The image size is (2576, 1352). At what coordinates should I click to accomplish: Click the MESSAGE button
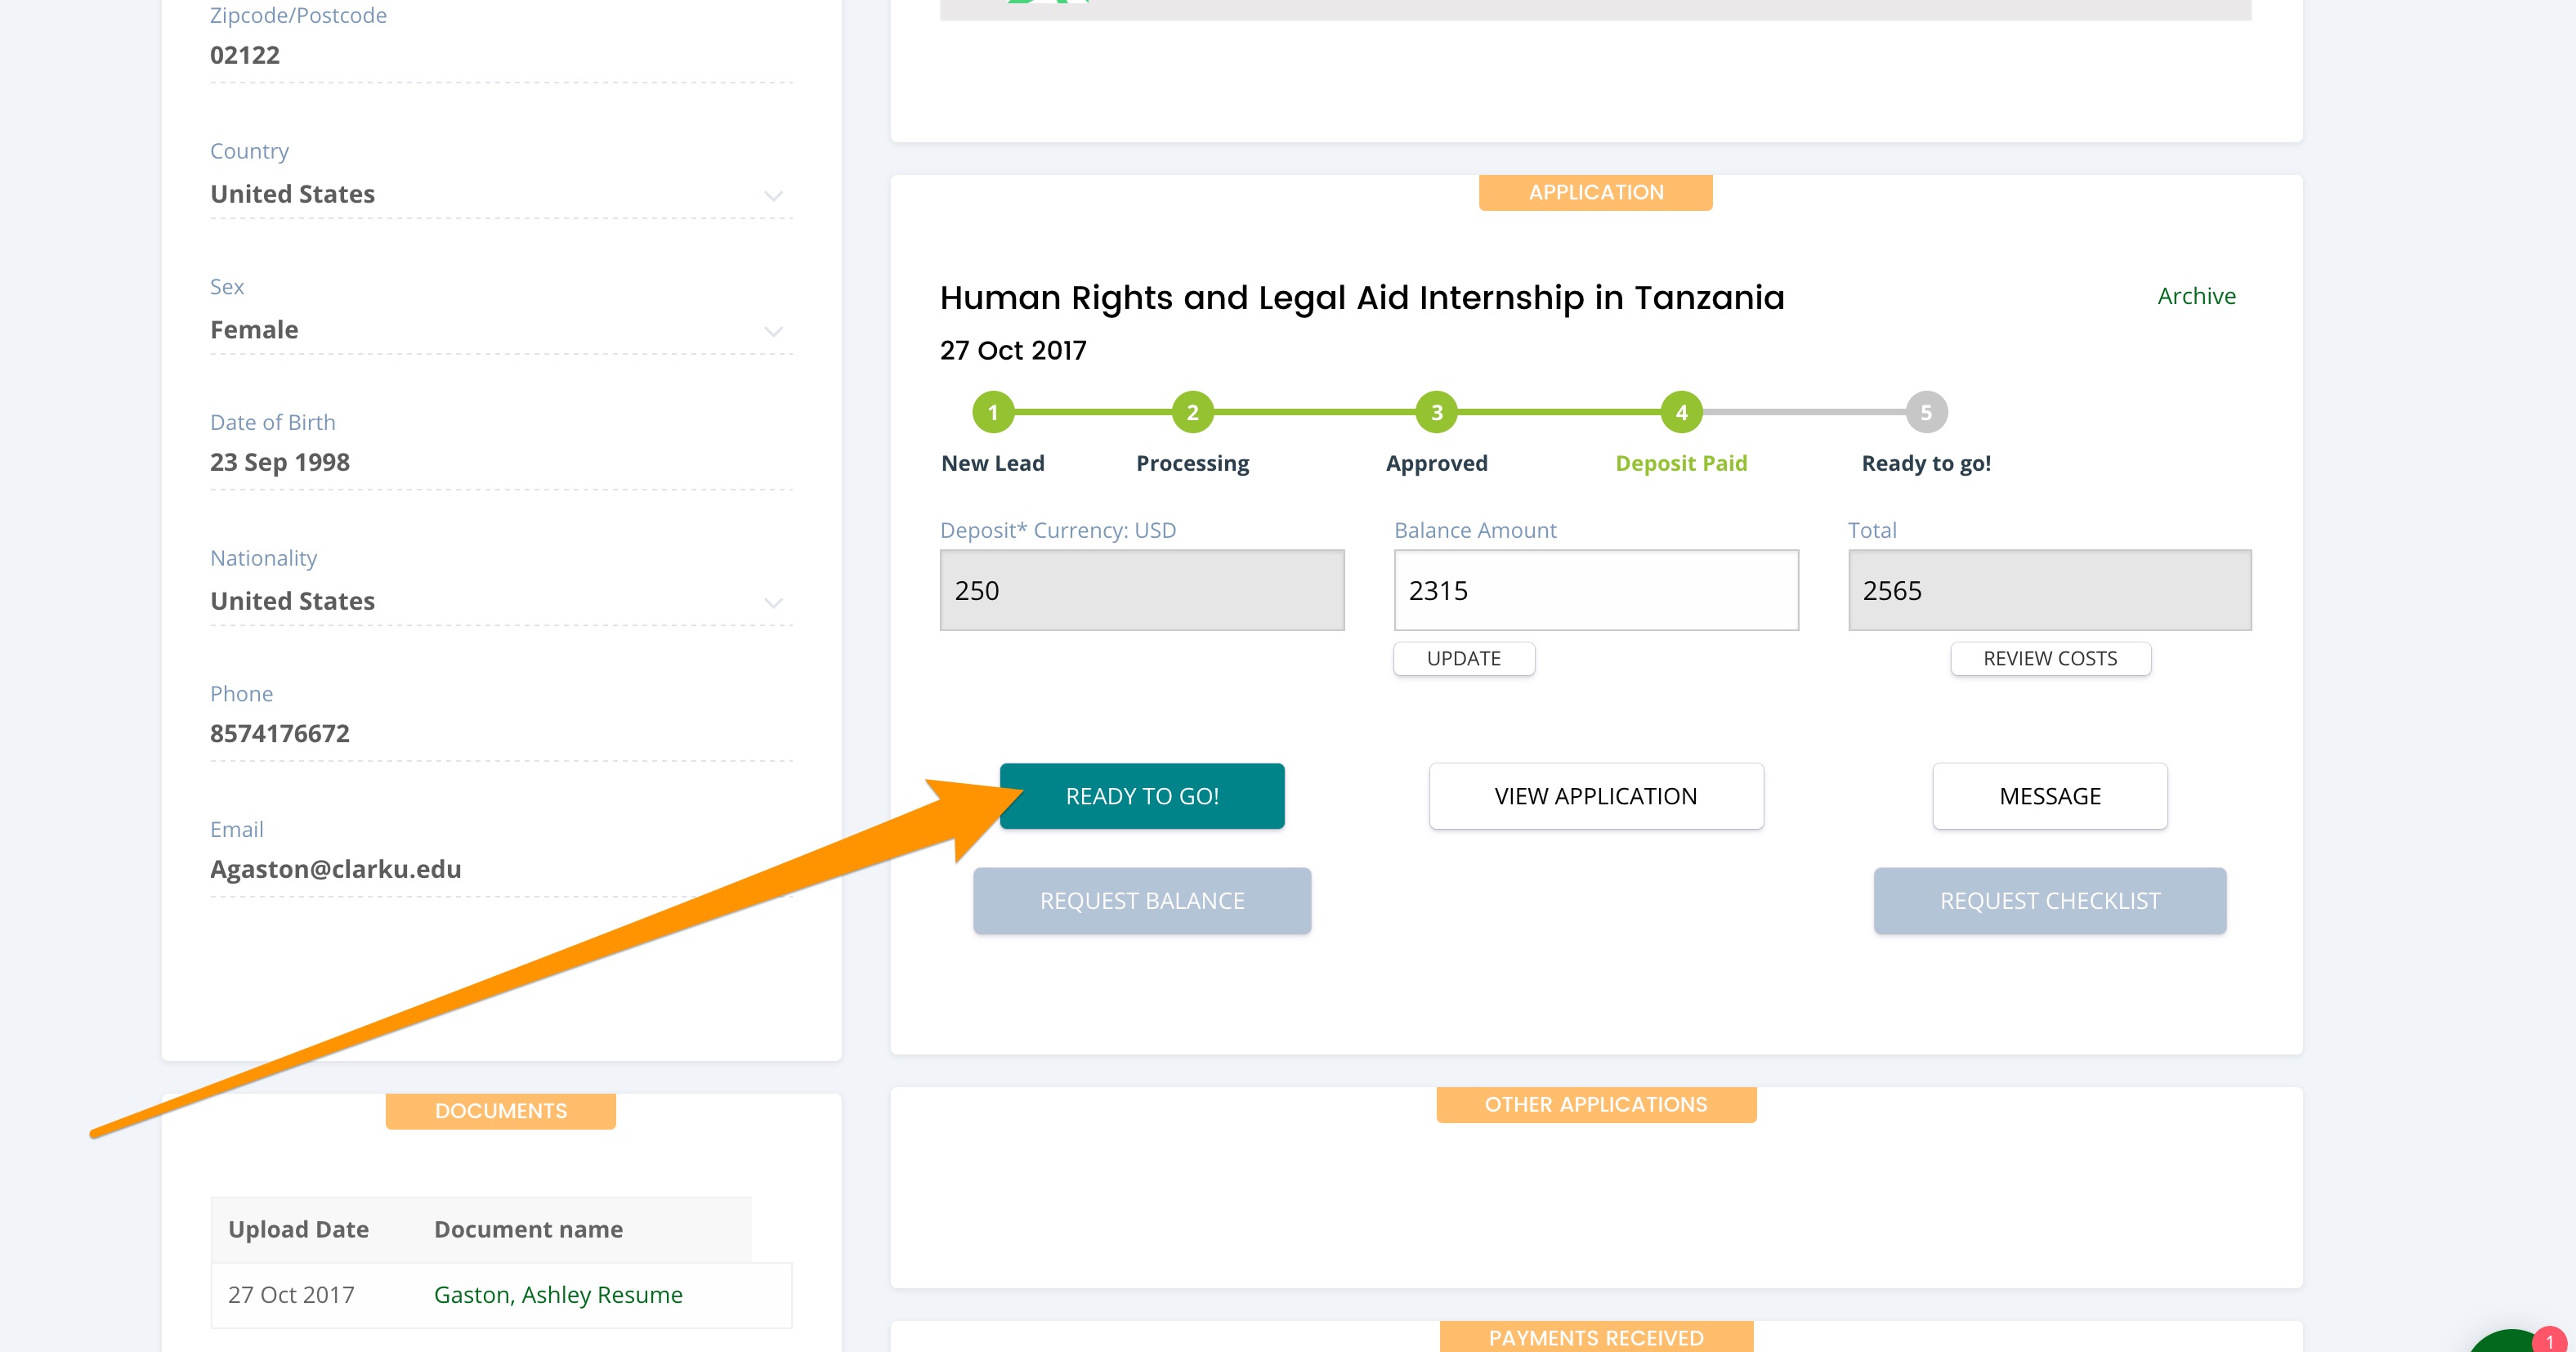(x=2049, y=796)
